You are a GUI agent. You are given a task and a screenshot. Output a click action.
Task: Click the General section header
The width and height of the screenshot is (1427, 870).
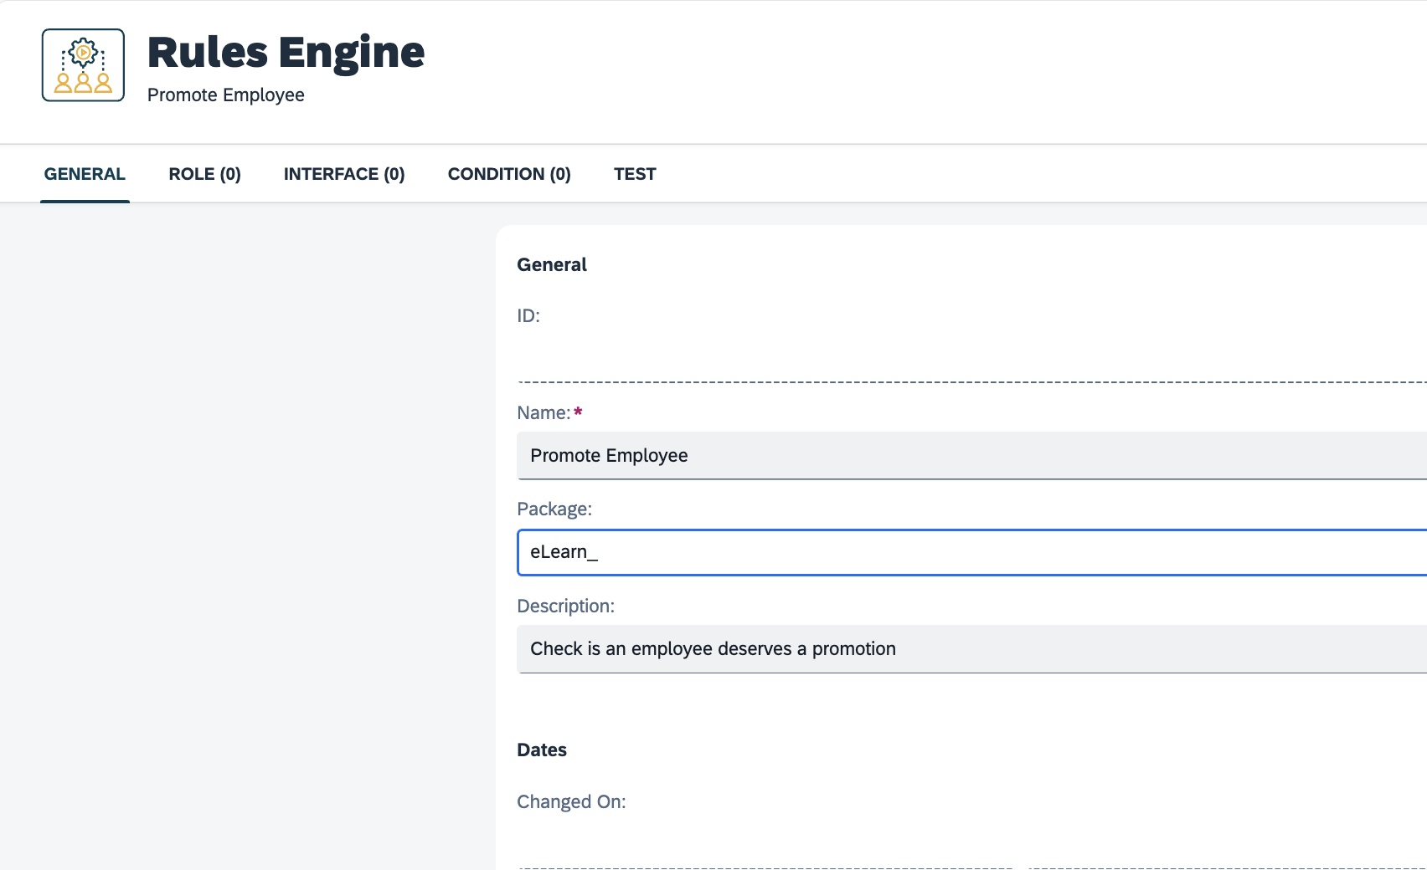coord(552,264)
